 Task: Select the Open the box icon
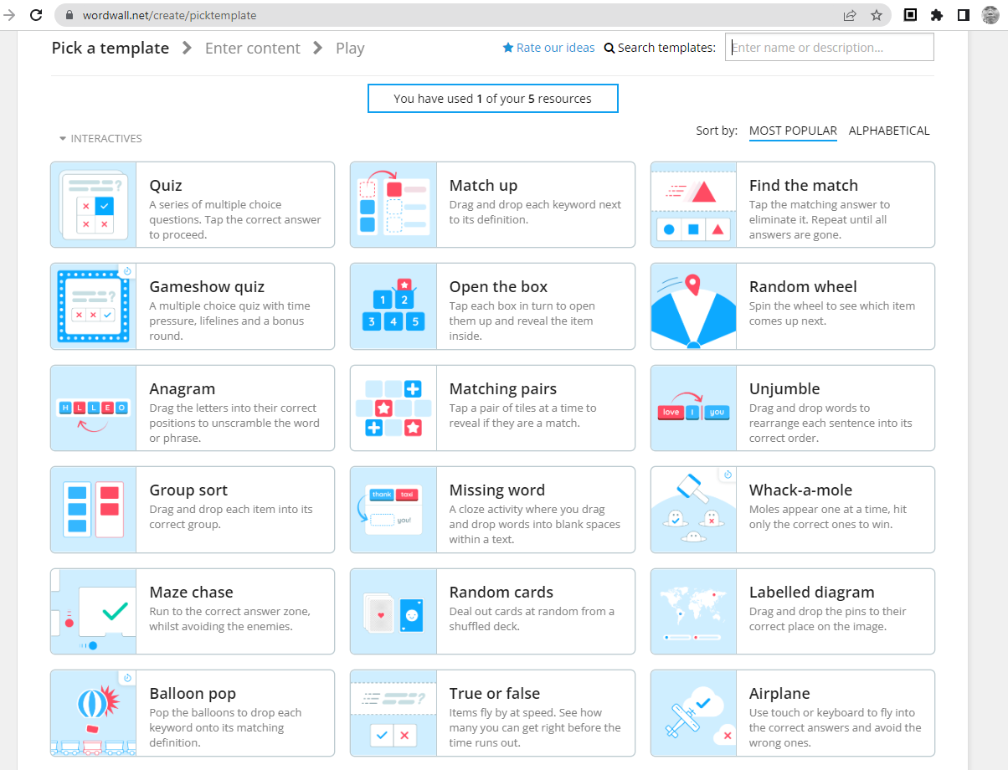[393, 306]
